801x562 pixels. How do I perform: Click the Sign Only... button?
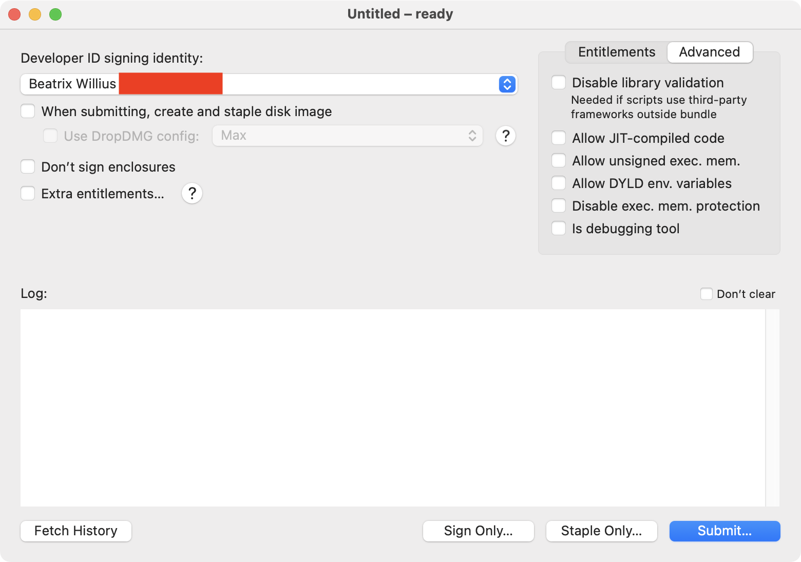[x=478, y=531]
